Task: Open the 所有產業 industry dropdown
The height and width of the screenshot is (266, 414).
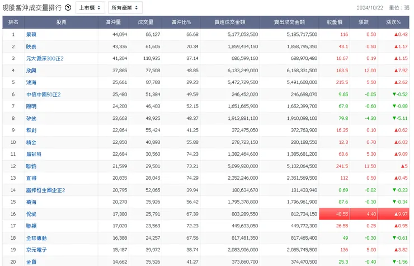Action: [125, 8]
